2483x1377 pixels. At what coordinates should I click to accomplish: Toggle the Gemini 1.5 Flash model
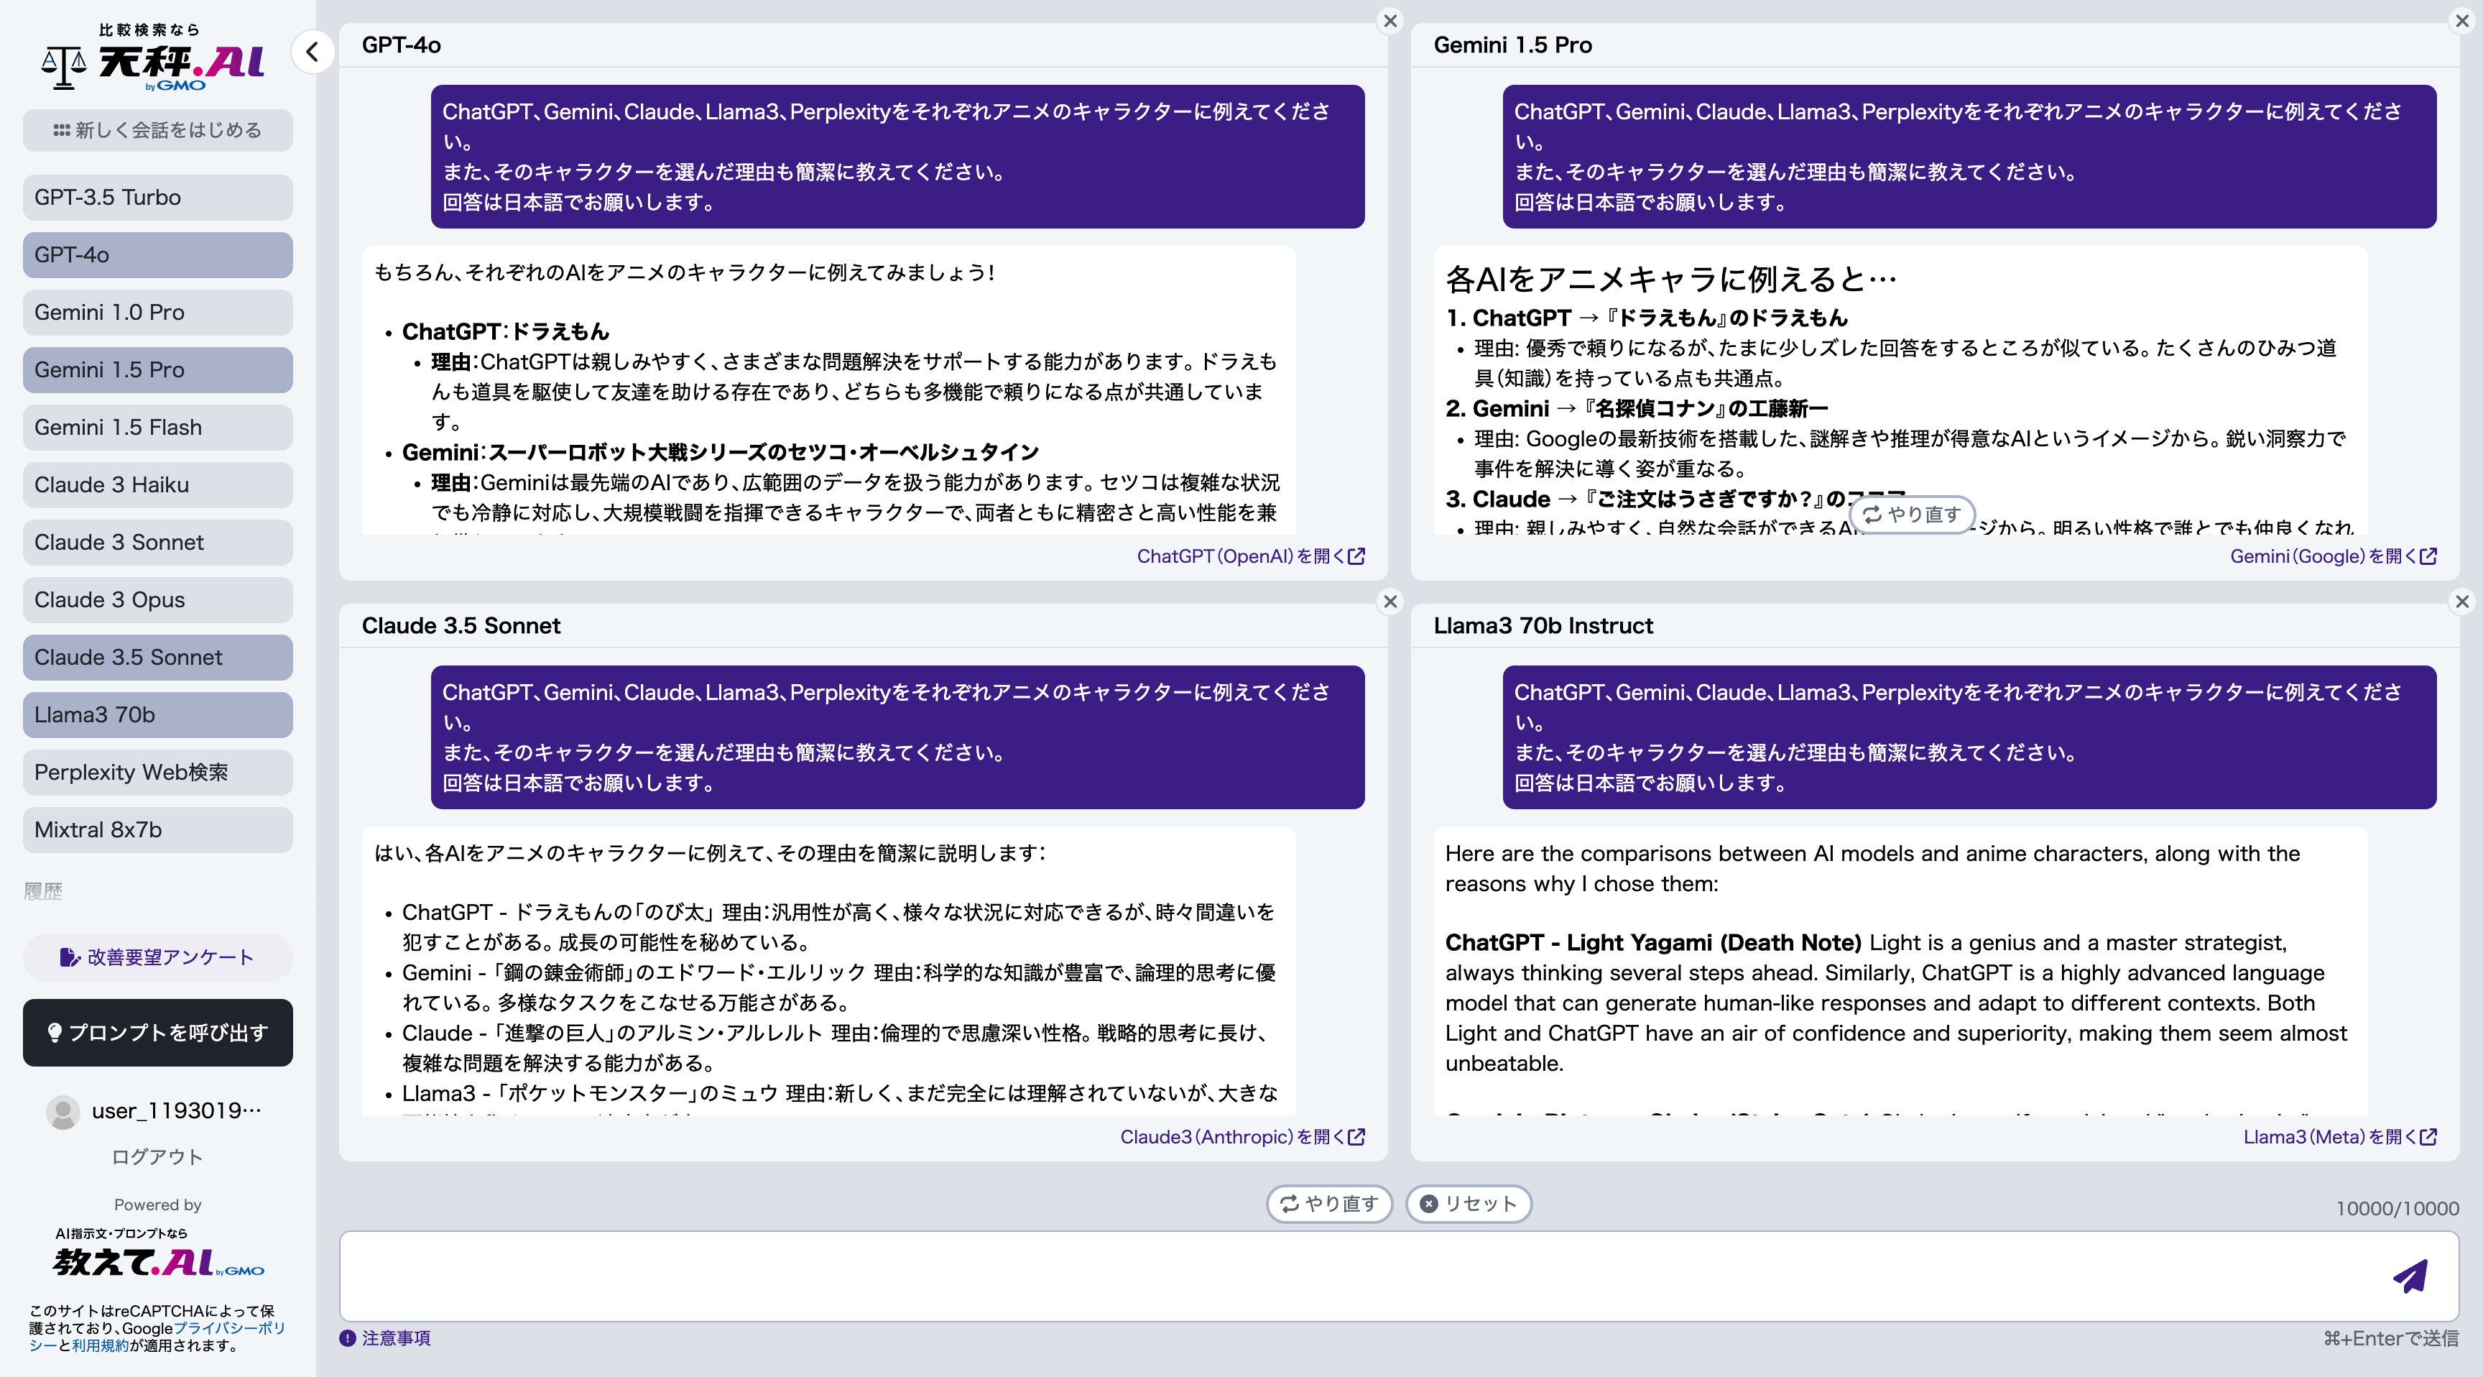158,427
